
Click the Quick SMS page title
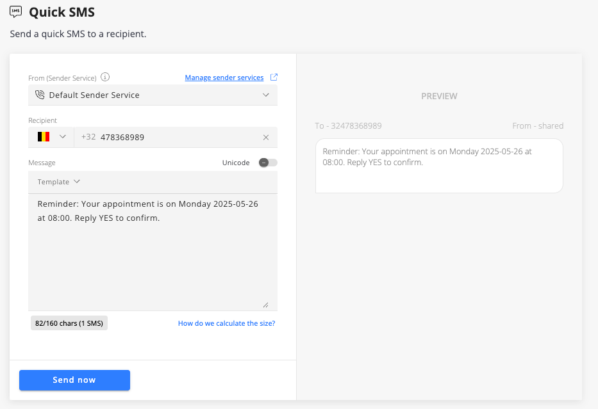tap(62, 12)
